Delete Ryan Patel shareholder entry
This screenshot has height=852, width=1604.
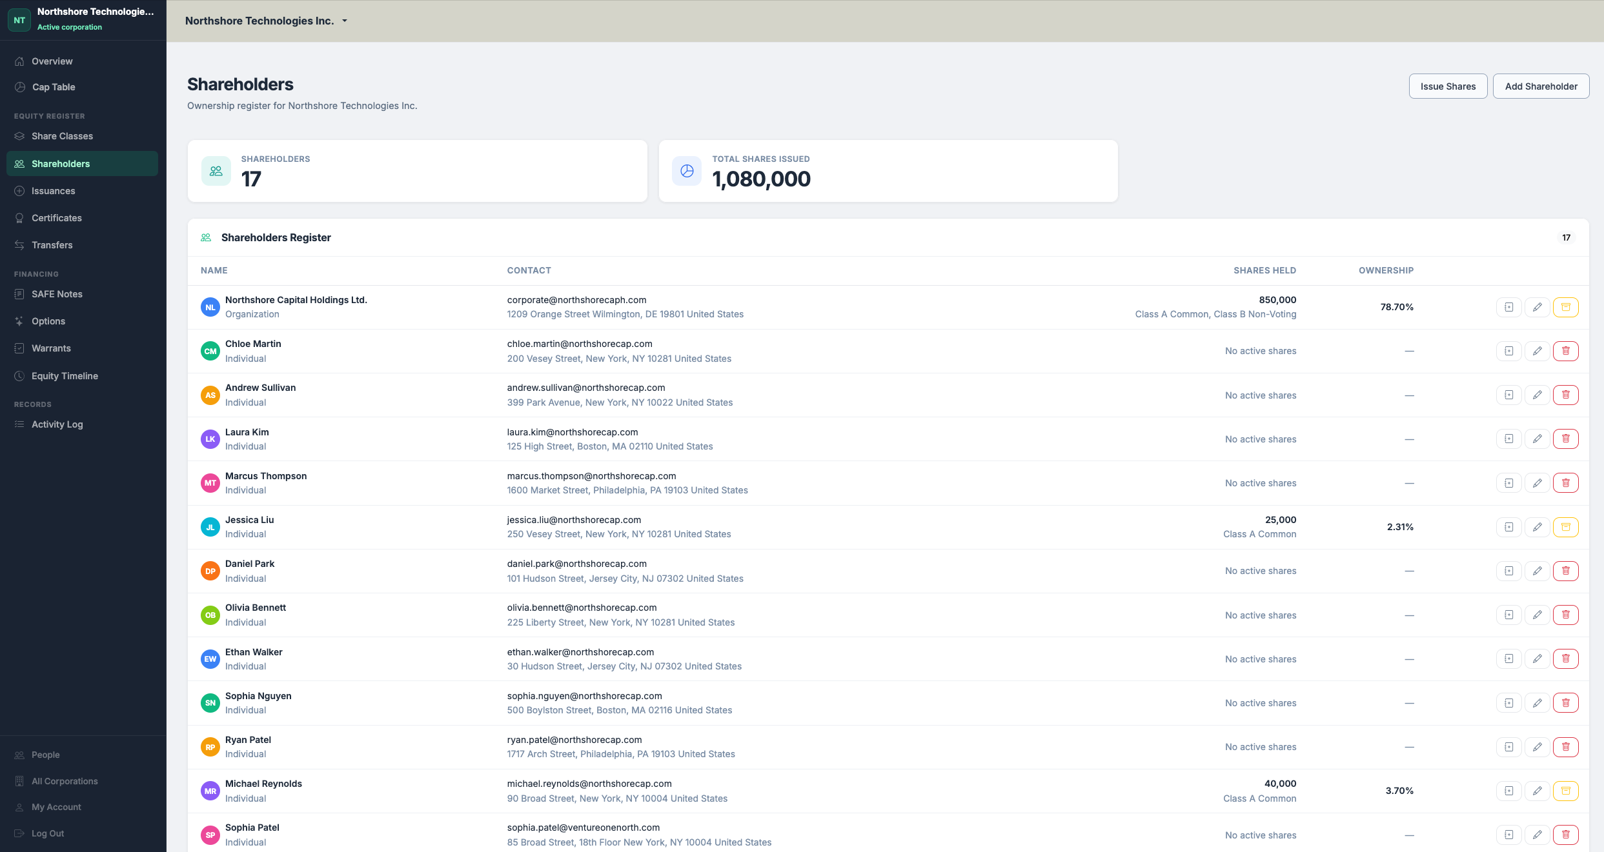pyautogui.click(x=1566, y=746)
